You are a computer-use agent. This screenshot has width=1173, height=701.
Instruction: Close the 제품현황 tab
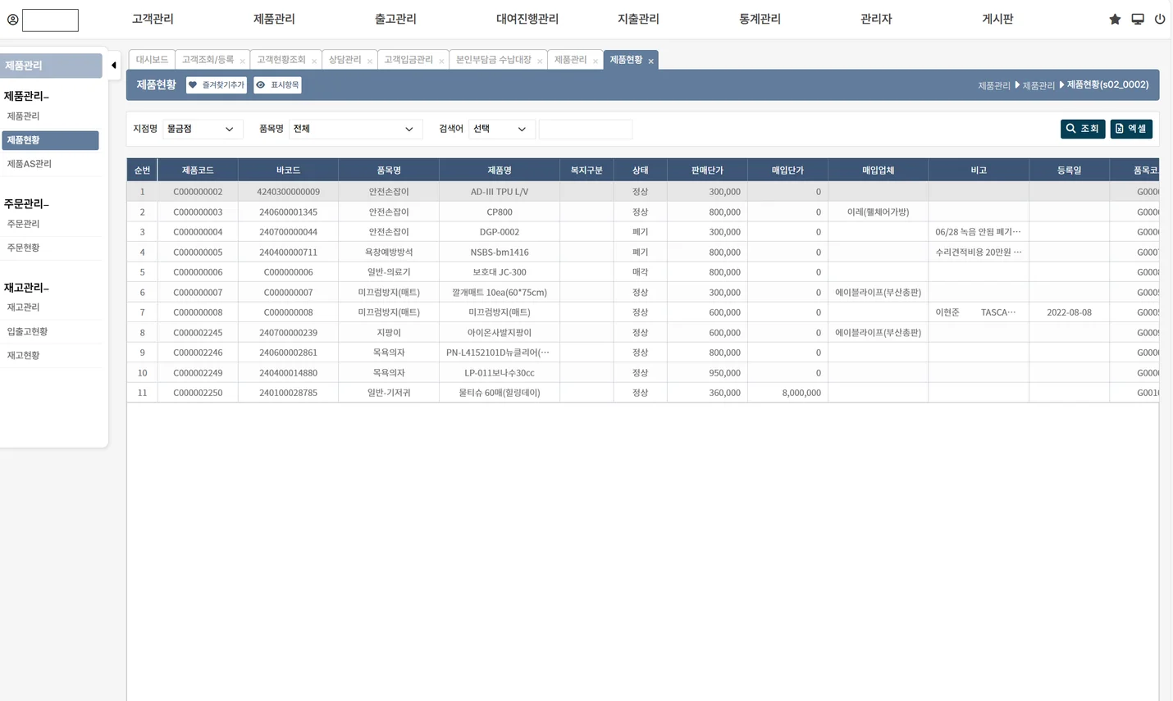[x=651, y=61]
